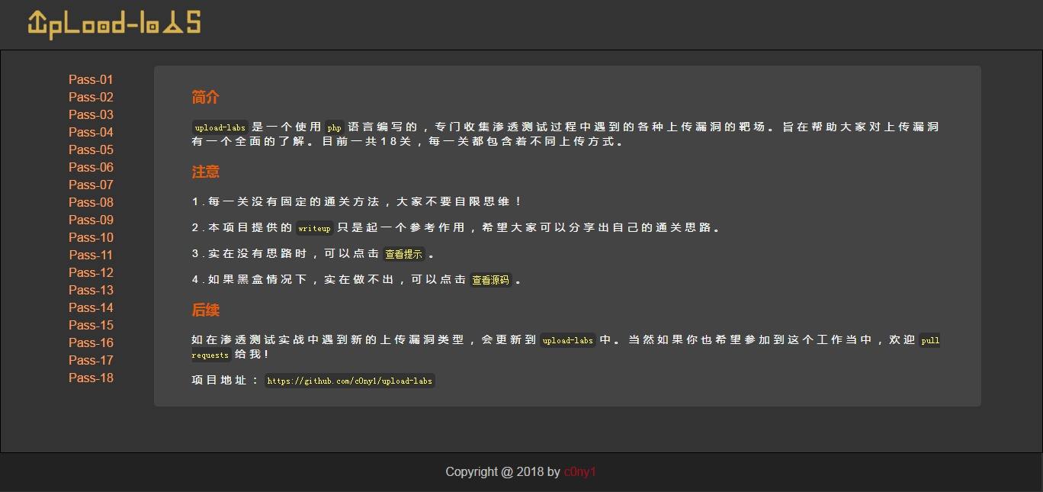Screen dimensions: 1043x492
Task: Click the 查看源码 code label
Action: [x=490, y=280]
